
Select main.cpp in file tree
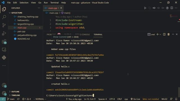(x=22, y=28)
